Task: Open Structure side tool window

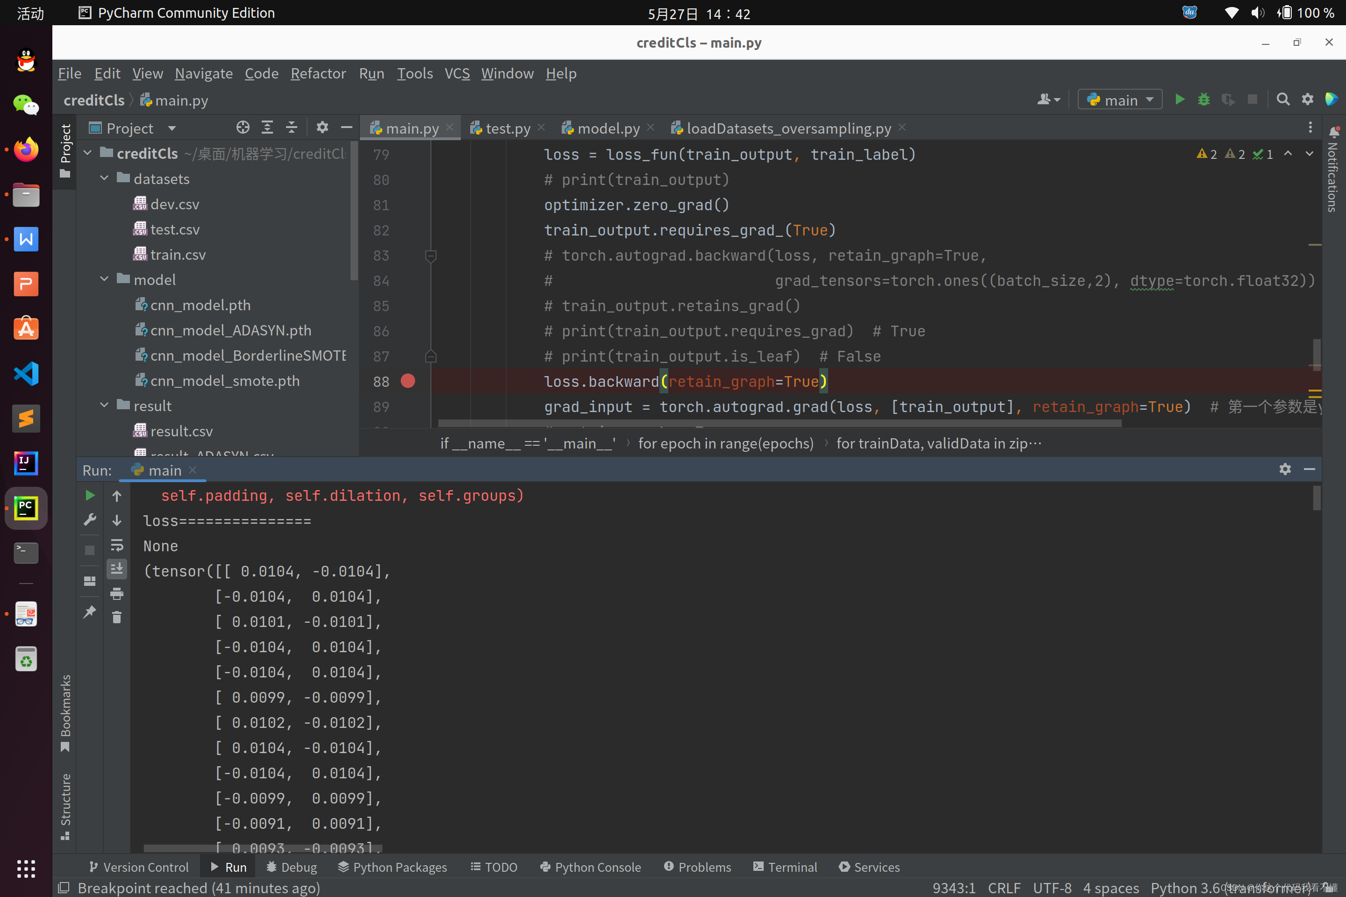Action: click(65, 807)
